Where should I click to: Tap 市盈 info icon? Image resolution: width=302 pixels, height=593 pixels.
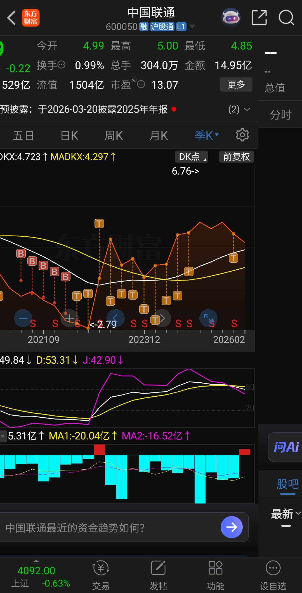click(x=141, y=84)
